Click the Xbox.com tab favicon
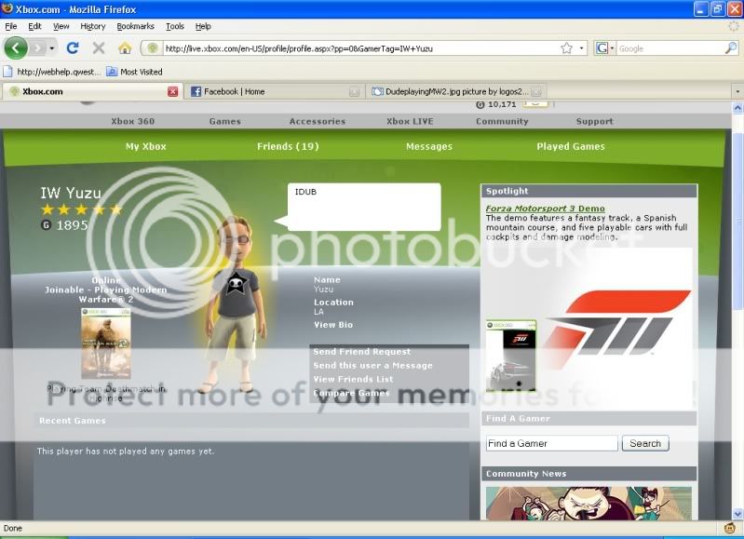 coord(14,91)
